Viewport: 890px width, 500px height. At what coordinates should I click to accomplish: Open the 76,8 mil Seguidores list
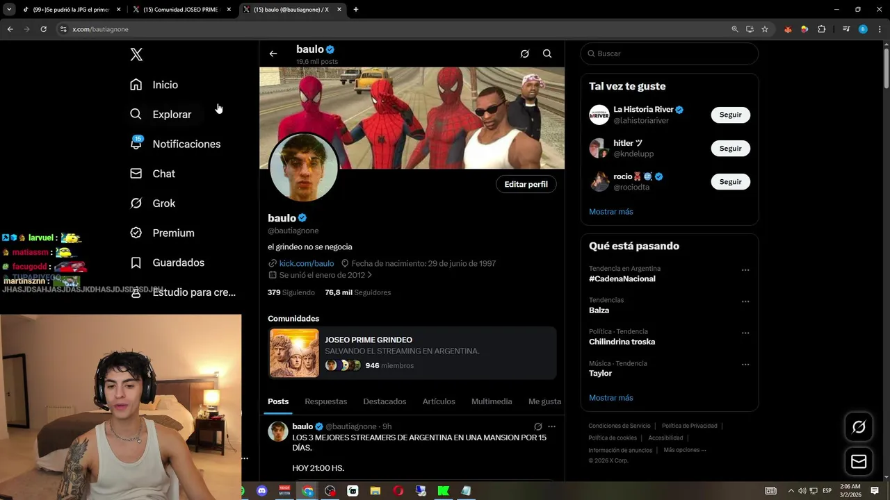pos(358,292)
